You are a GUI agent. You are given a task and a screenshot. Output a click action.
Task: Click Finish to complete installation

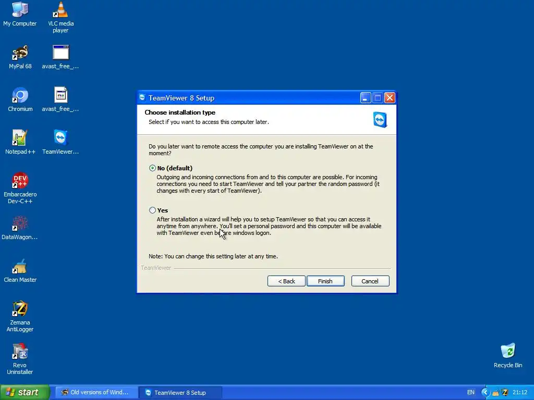coord(325,281)
